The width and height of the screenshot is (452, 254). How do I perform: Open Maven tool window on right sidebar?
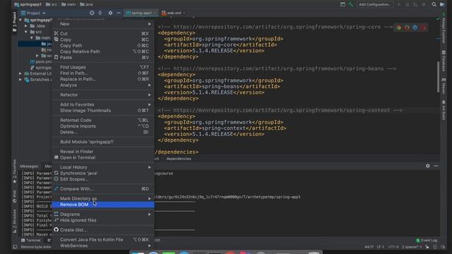[444, 85]
